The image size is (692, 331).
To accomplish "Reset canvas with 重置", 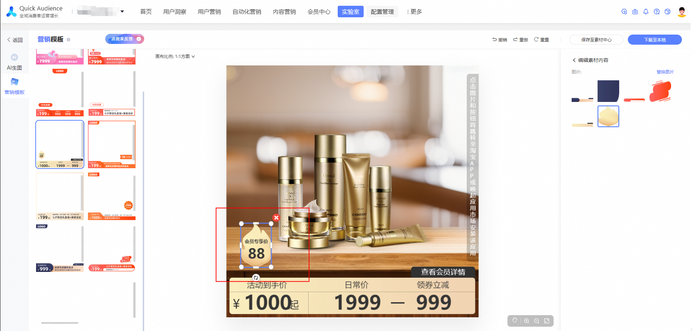I will click(541, 40).
